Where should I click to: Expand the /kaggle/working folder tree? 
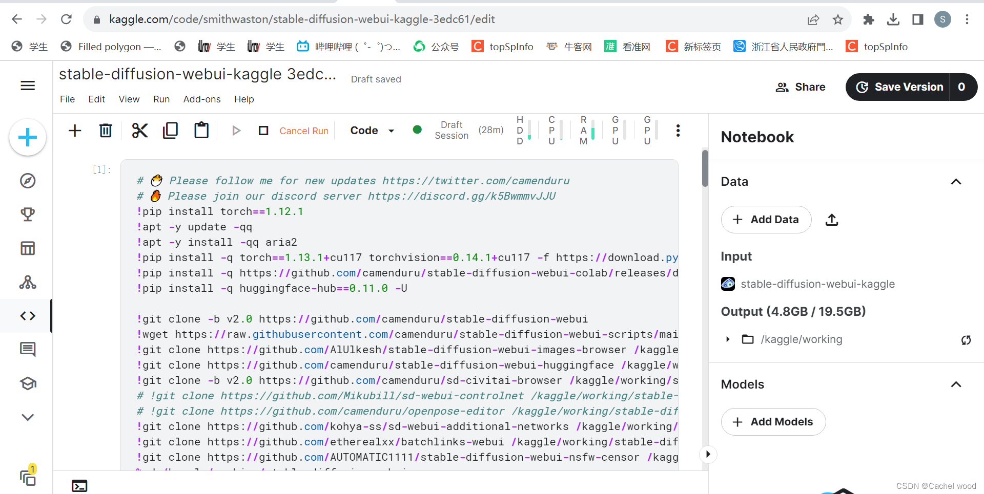coord(728,339)
